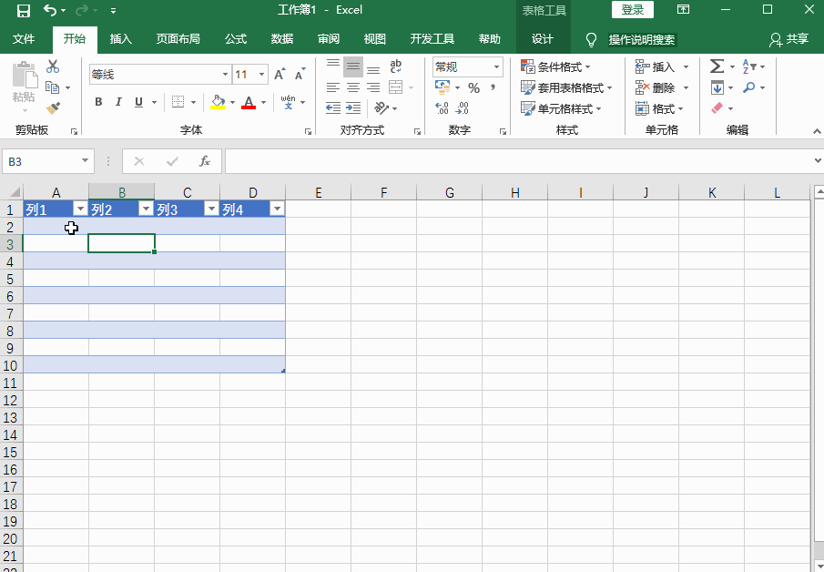Apply Percent Style with the % icon
Viewport: 824px width, 572px height.
pos(474,87)
